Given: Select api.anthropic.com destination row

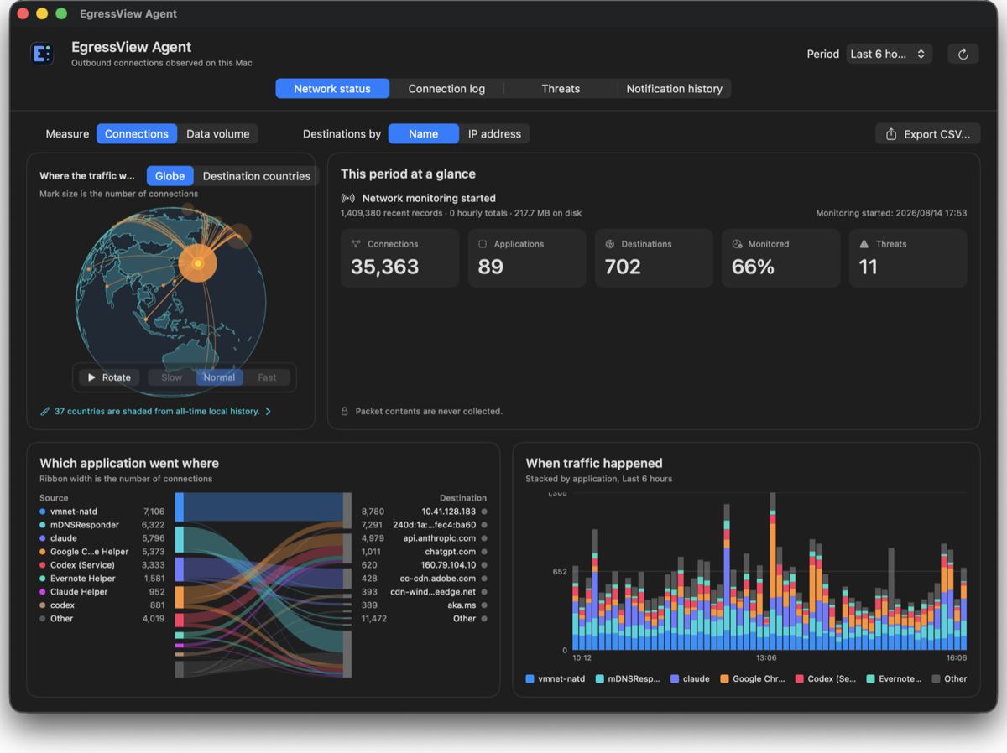Looking at the screenshot, I should click(x=425, y=538).
